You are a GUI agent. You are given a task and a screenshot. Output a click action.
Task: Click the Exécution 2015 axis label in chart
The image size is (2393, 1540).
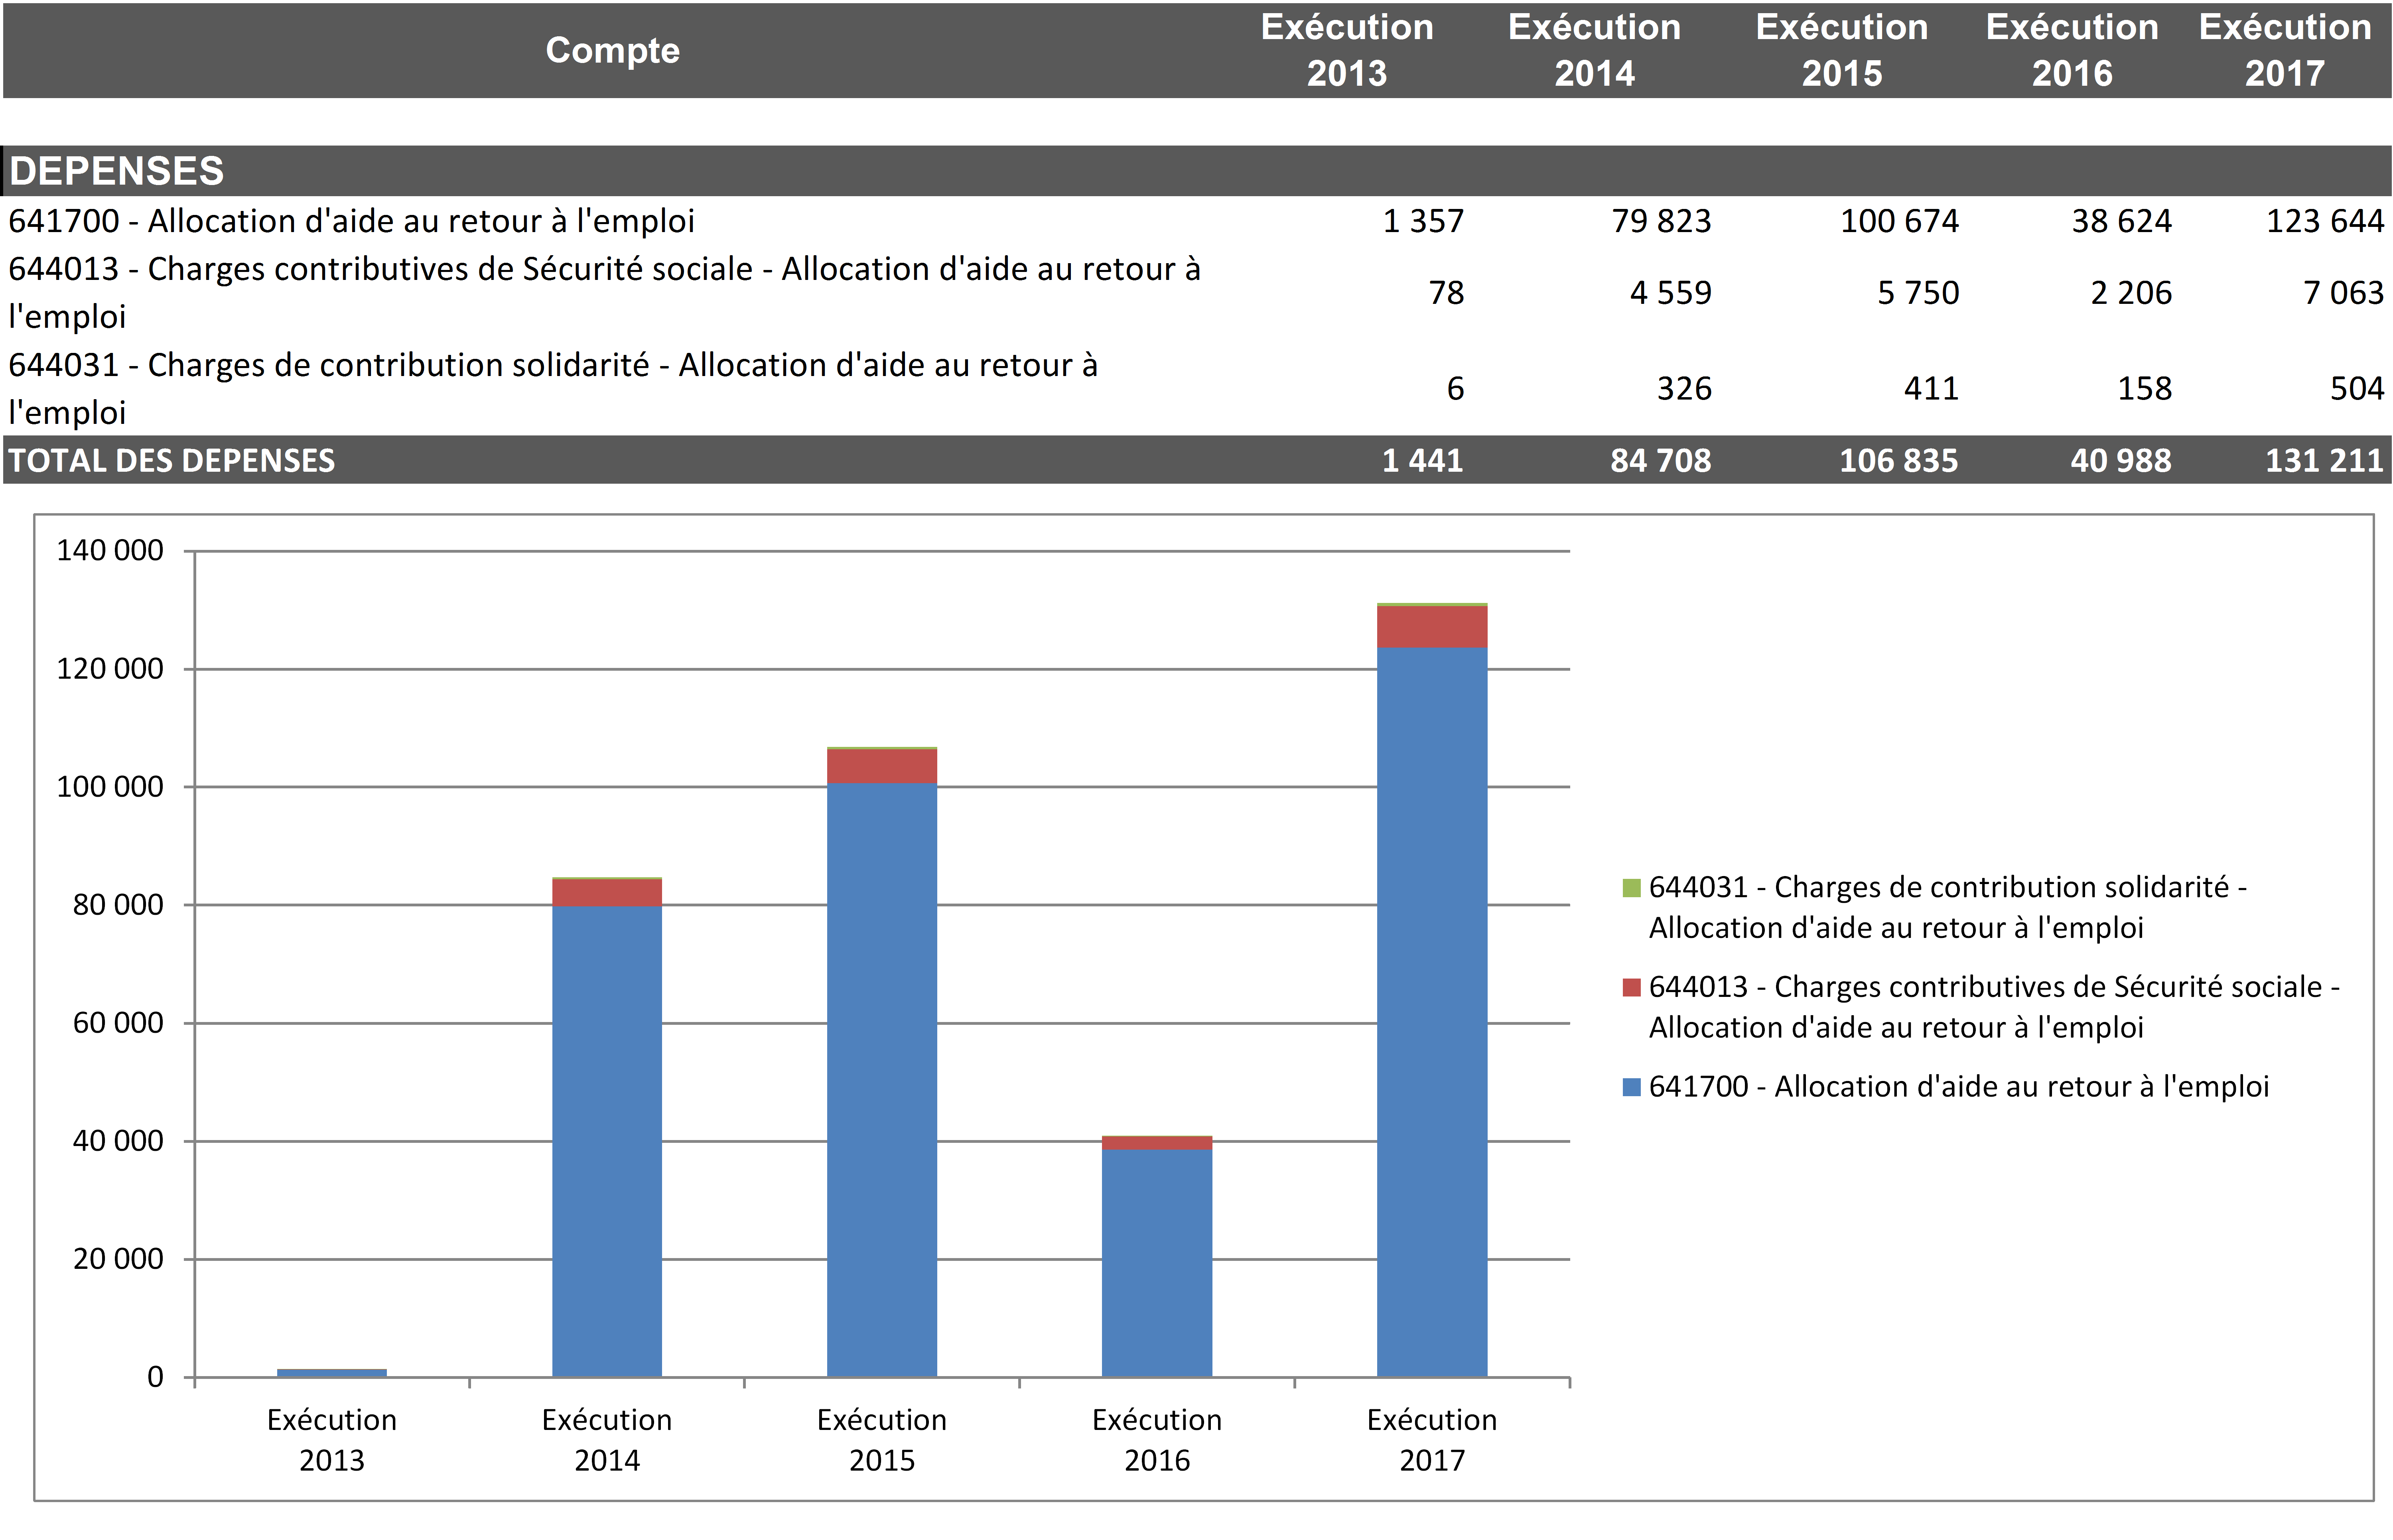881,1439
